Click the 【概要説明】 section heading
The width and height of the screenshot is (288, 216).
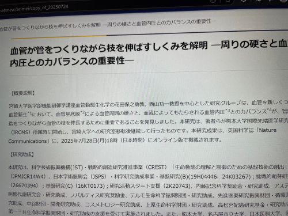[x=23, y=93]
